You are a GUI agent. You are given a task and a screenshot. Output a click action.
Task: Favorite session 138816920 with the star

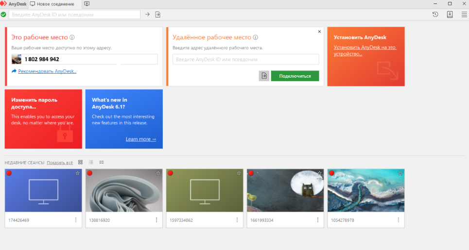(x=158, y=173)
